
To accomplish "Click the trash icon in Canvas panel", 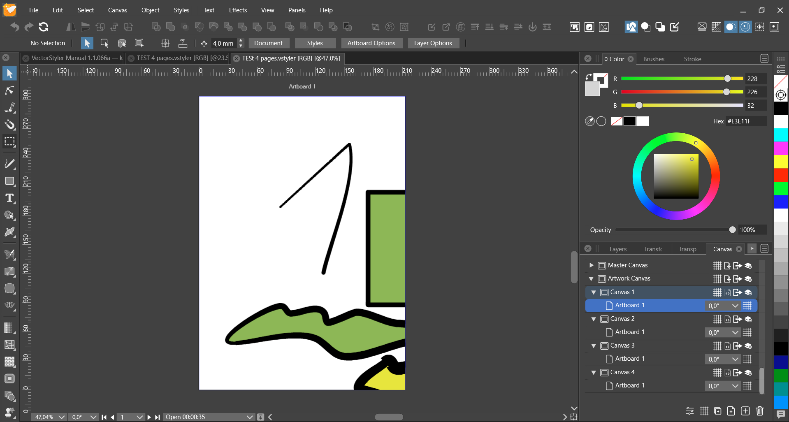I will pos(760,411).
